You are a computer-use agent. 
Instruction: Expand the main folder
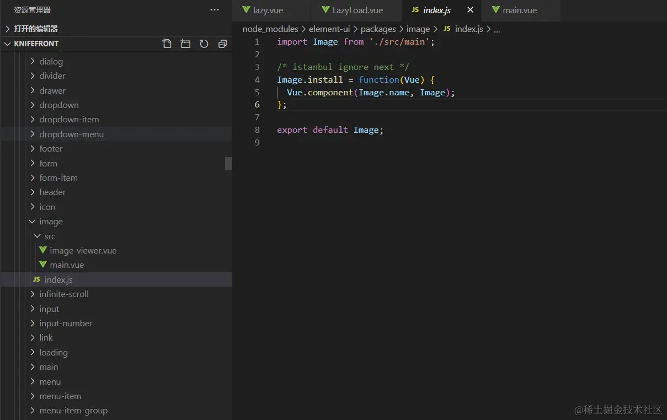[x=116, y=367]
